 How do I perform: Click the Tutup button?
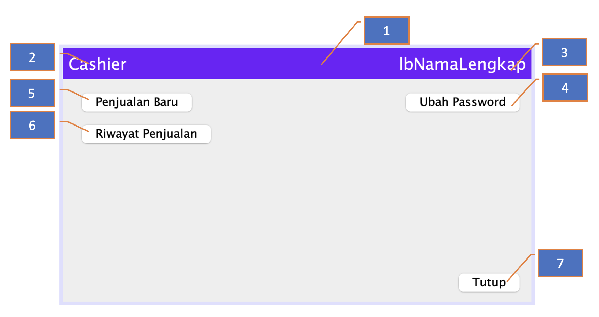489,283
